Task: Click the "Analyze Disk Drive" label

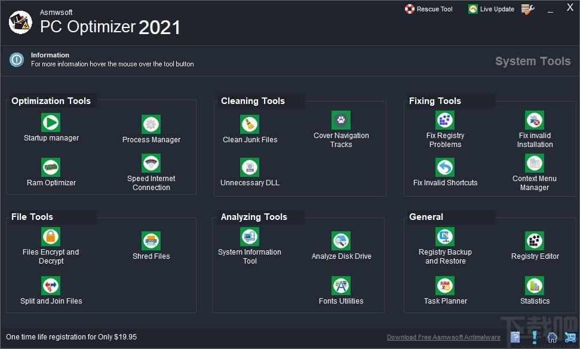Action: (x=342, y=256)
